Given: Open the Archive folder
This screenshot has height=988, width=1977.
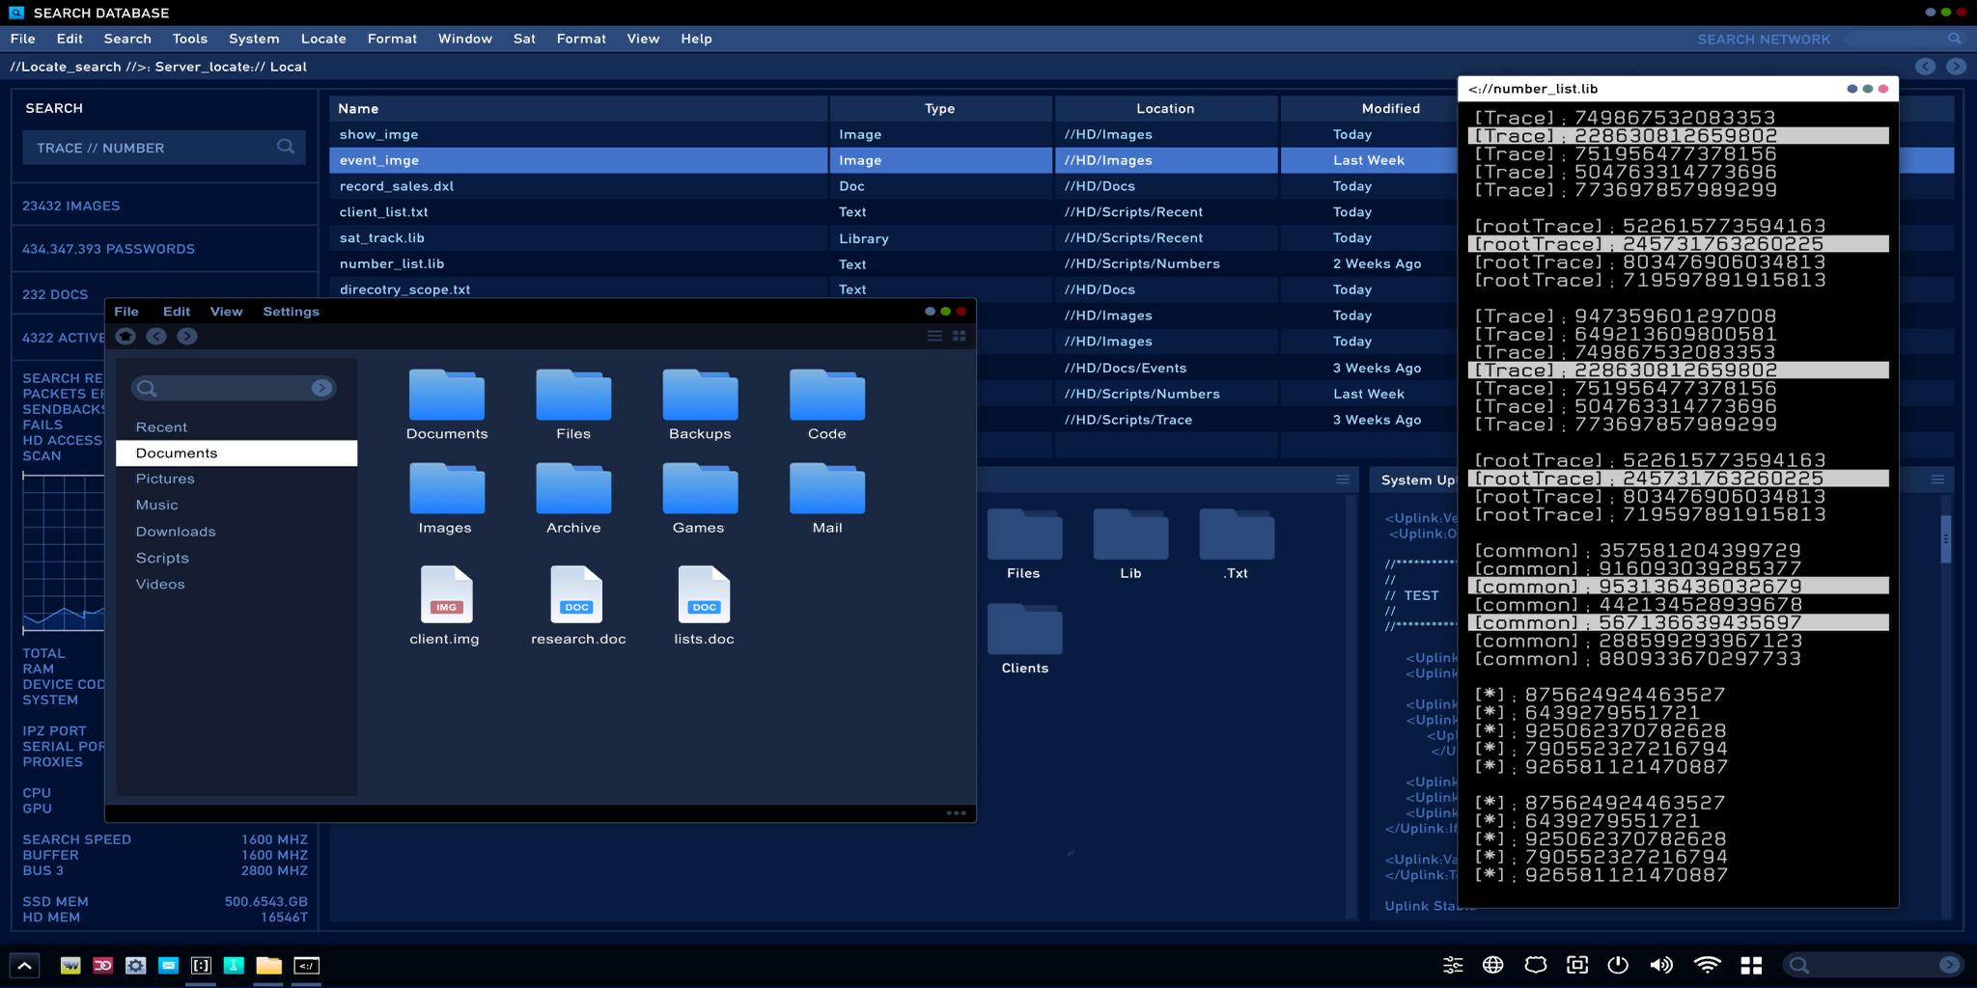Looking at the screenshot, I should pyautogui.click(x=573, y=498).
